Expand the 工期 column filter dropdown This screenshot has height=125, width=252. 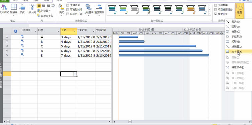[x=75, y=31]
